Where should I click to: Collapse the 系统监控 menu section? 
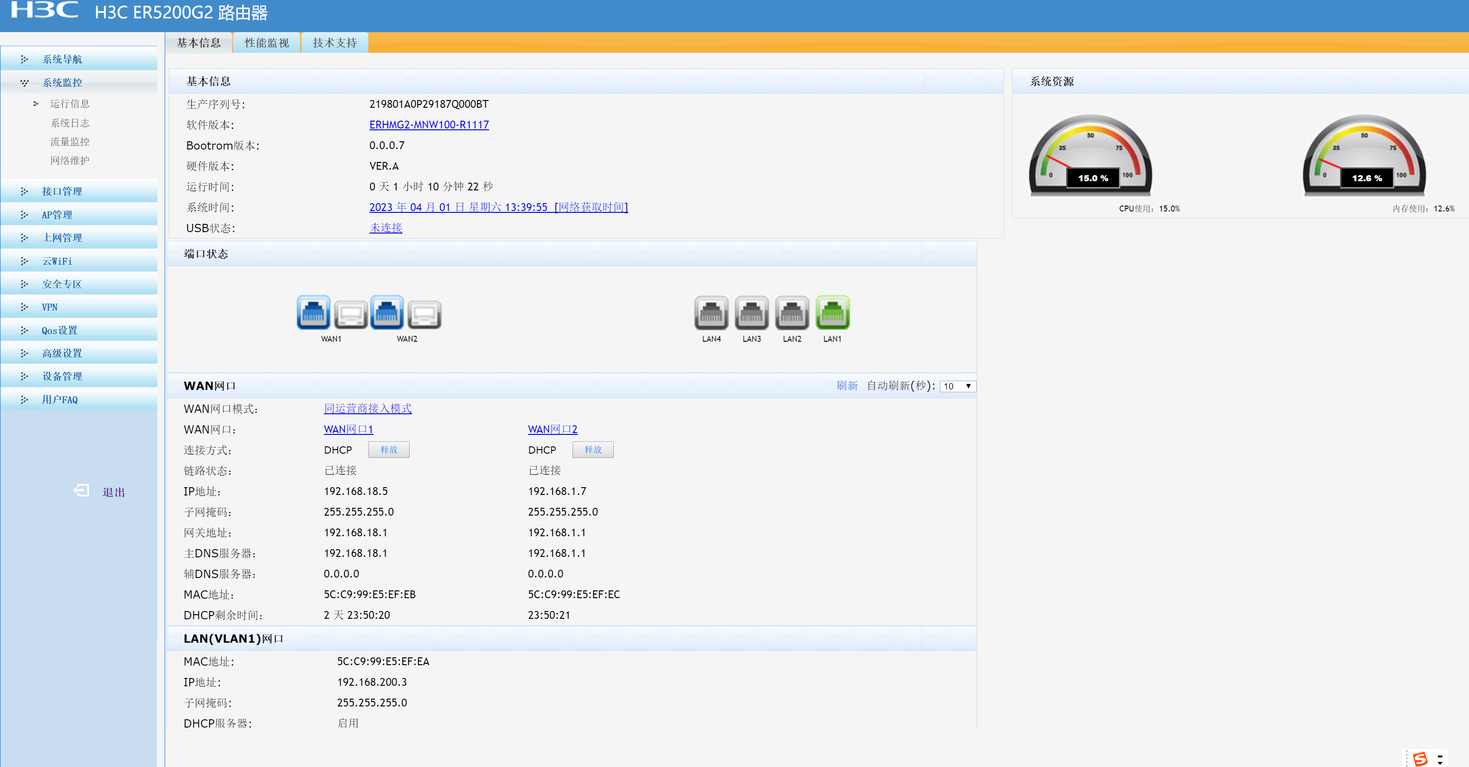click(x=62, y=83)
